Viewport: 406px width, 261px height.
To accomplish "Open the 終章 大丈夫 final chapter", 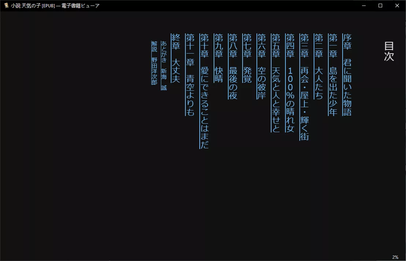I will pos(176,58).
